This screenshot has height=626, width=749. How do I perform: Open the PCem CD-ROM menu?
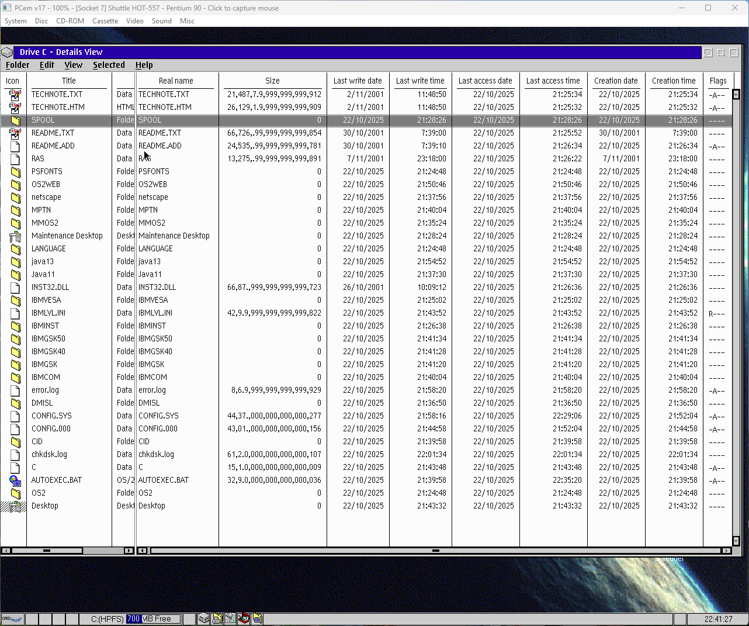point(70,21)
